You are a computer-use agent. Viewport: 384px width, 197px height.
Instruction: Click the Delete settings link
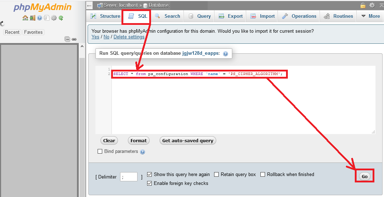[x=129, y=37]
